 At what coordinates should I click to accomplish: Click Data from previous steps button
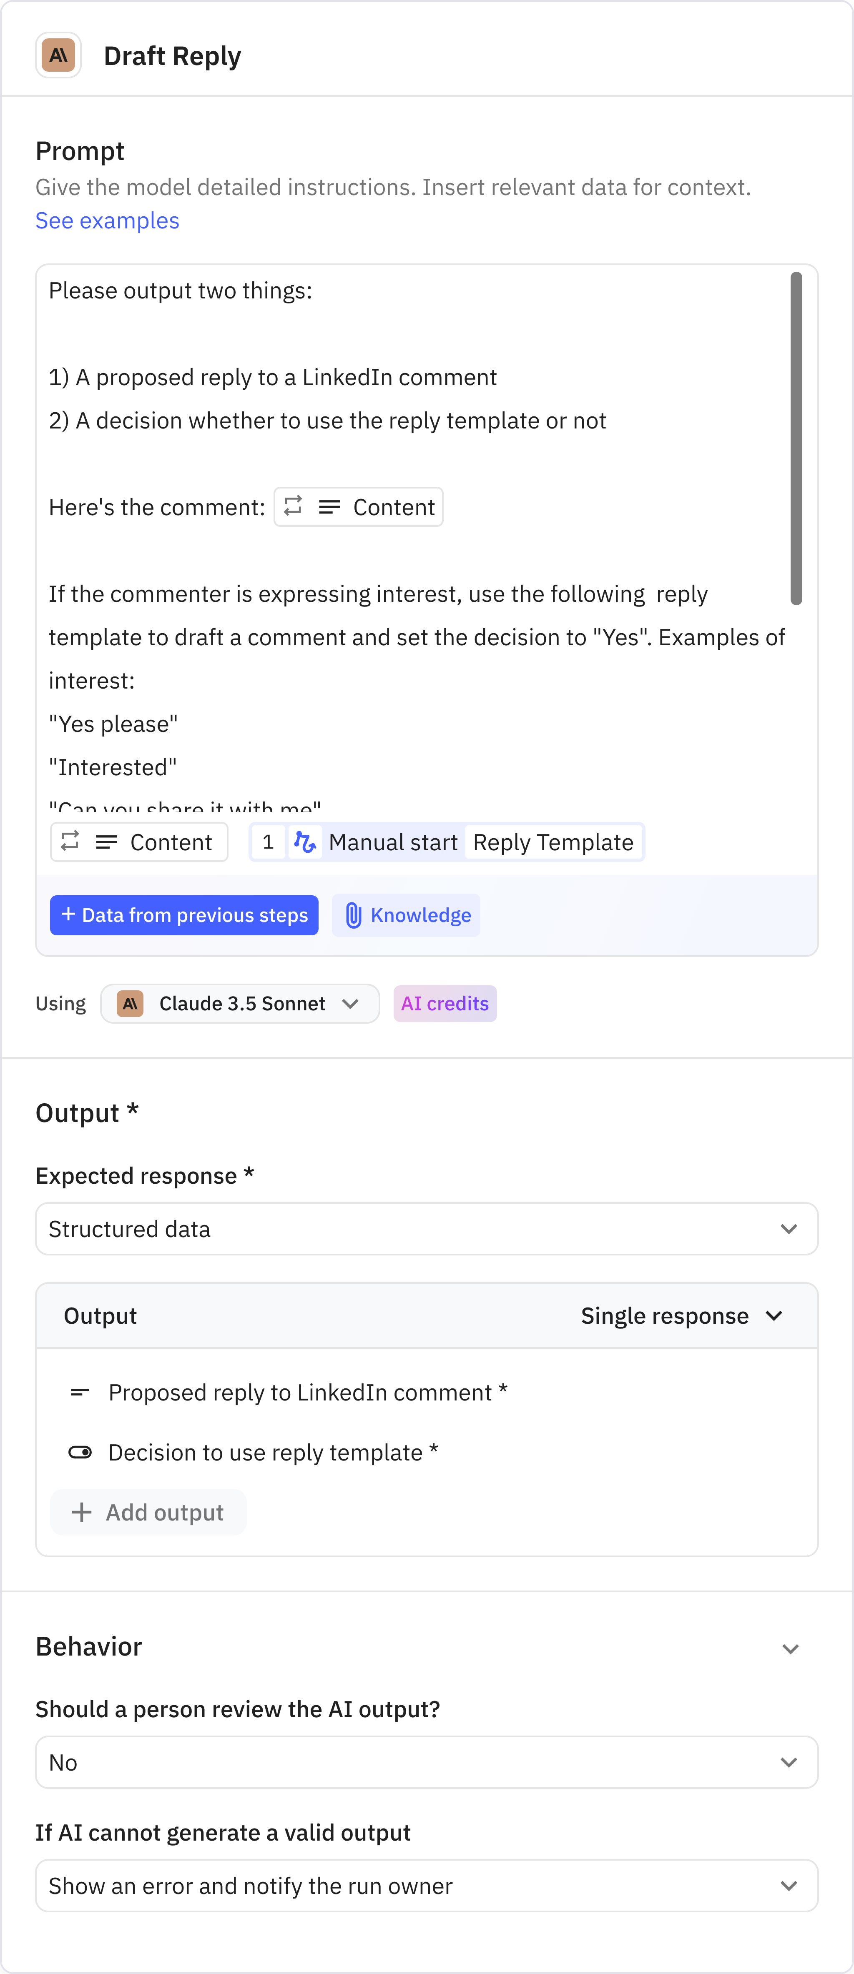coord(184,915)
